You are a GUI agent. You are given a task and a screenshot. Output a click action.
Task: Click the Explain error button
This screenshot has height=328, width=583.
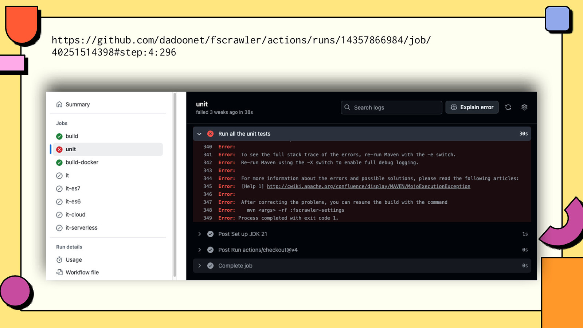click(x=472, y=108)
